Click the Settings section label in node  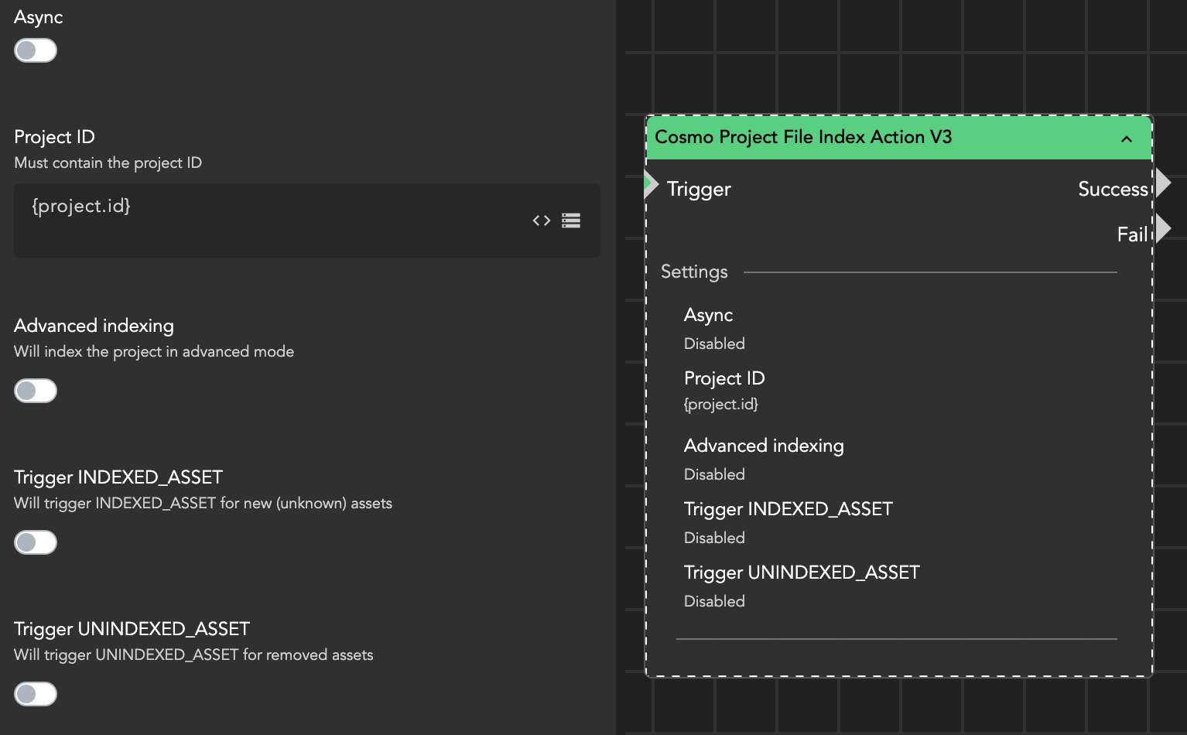tap(694, 272)
